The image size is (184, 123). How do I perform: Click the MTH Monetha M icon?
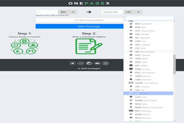[131, 117]
